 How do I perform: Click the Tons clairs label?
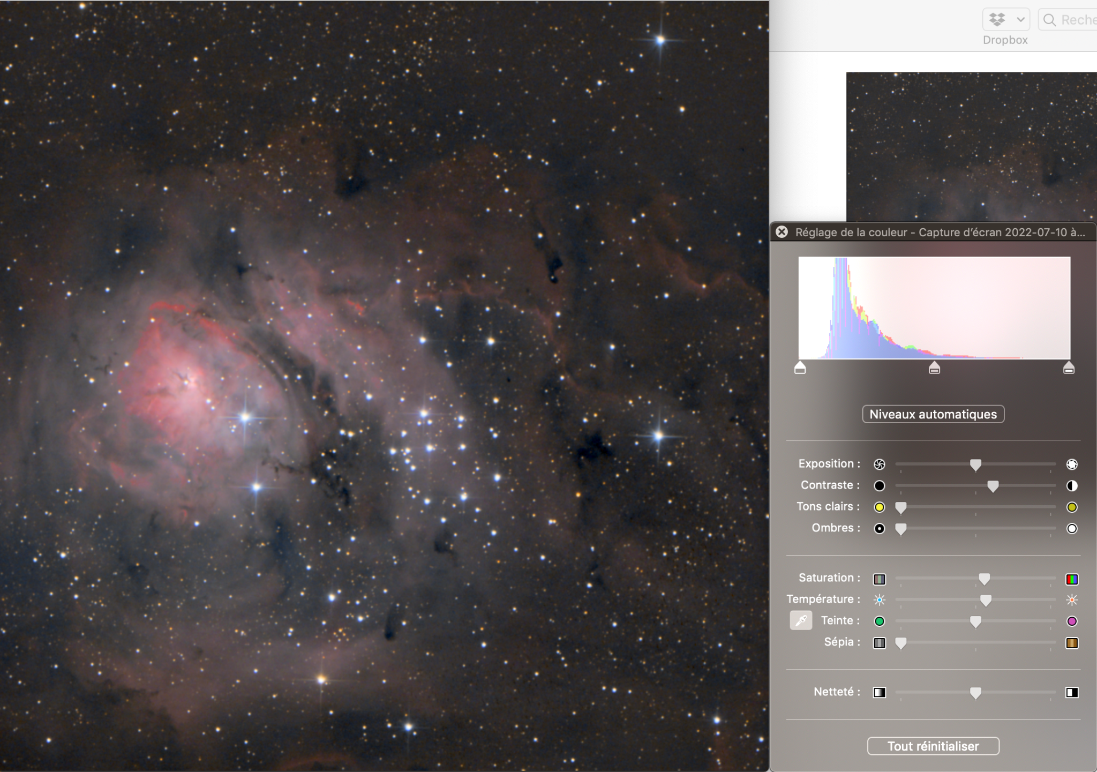pyautogui.click(x=828, y=507)
